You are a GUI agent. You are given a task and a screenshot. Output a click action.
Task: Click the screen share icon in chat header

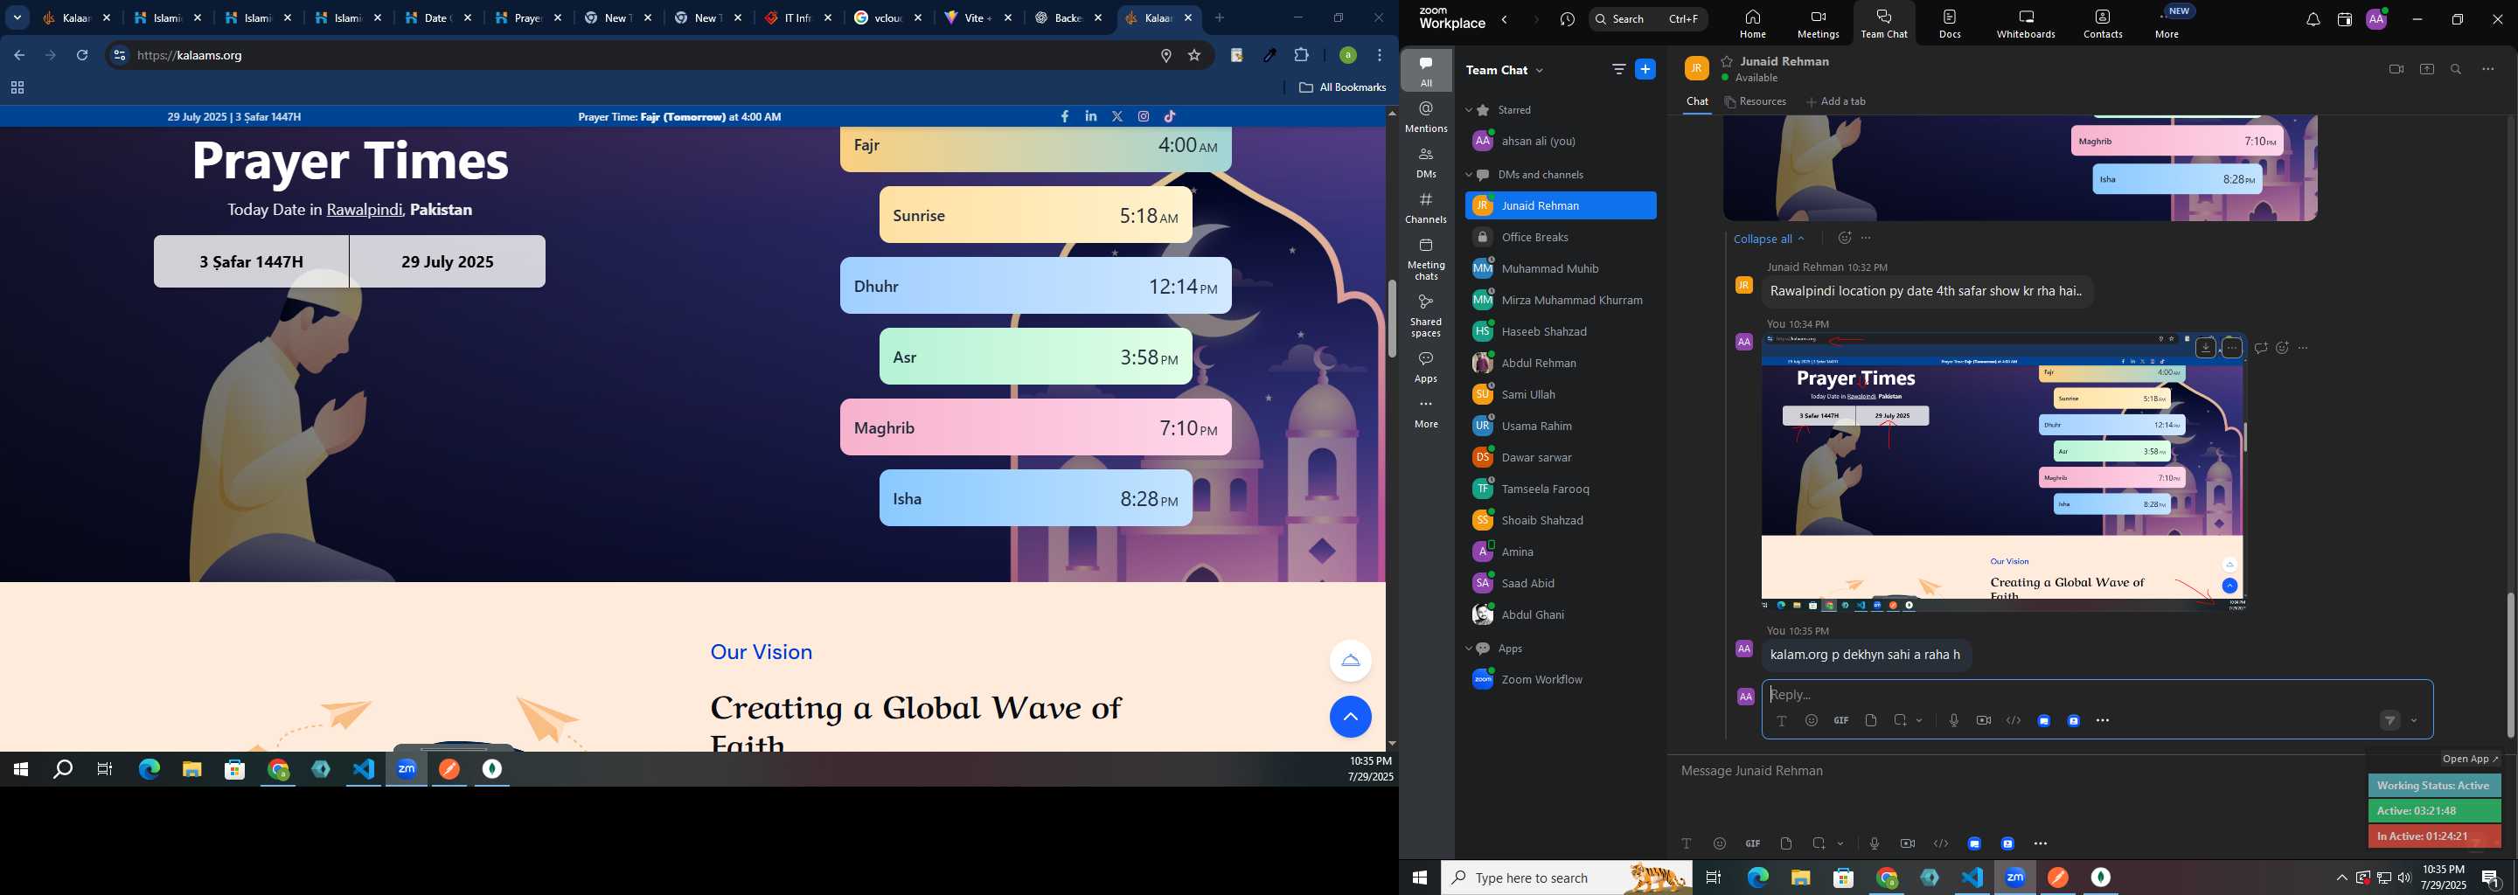2426,69
